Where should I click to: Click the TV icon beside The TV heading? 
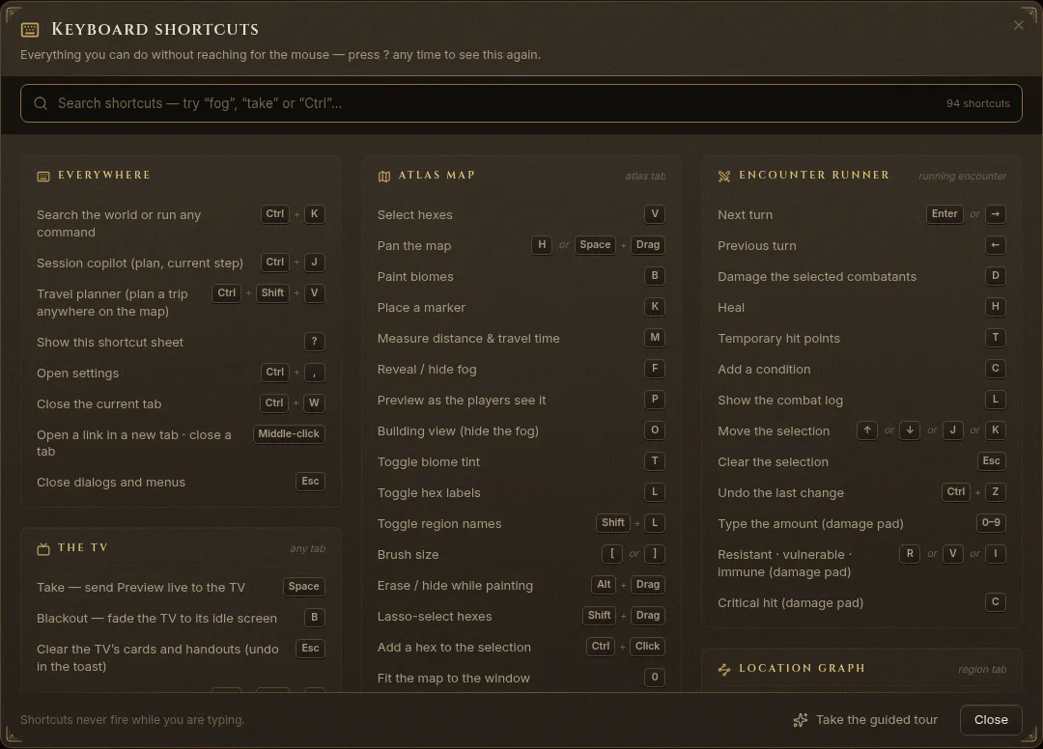coord(43,548)
